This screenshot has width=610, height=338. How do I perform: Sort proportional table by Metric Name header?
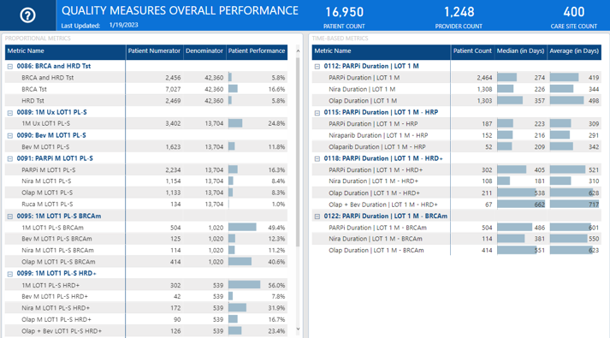65,52
